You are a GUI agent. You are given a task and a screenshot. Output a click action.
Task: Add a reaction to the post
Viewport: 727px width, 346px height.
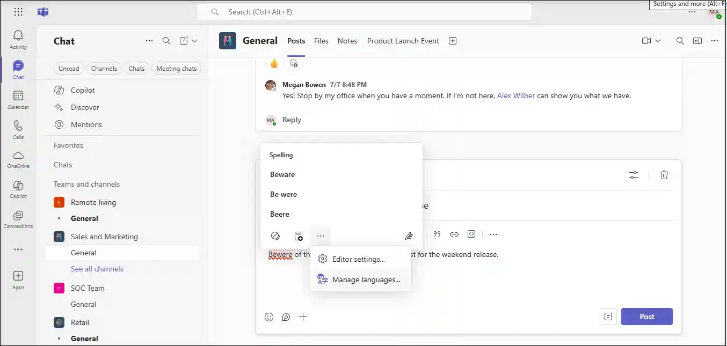click(294, 63)
